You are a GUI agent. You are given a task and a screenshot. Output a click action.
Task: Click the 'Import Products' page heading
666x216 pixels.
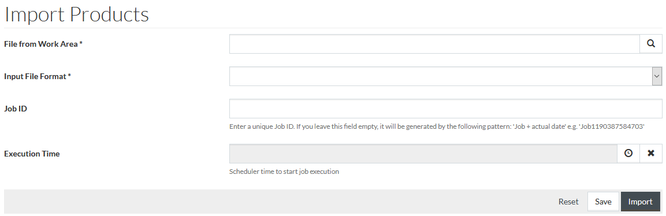click(76, 14)
